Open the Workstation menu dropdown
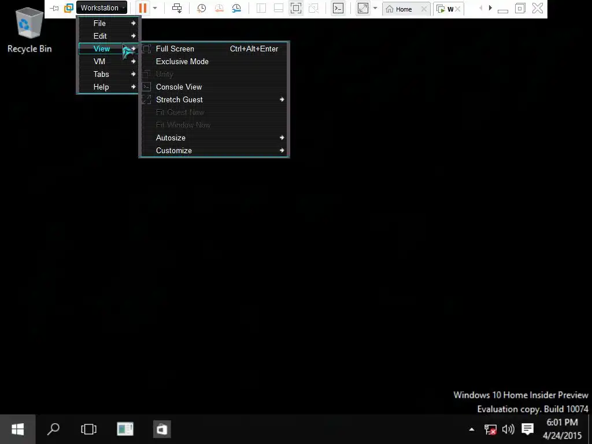Screen dimensions: 592x444 102,8
